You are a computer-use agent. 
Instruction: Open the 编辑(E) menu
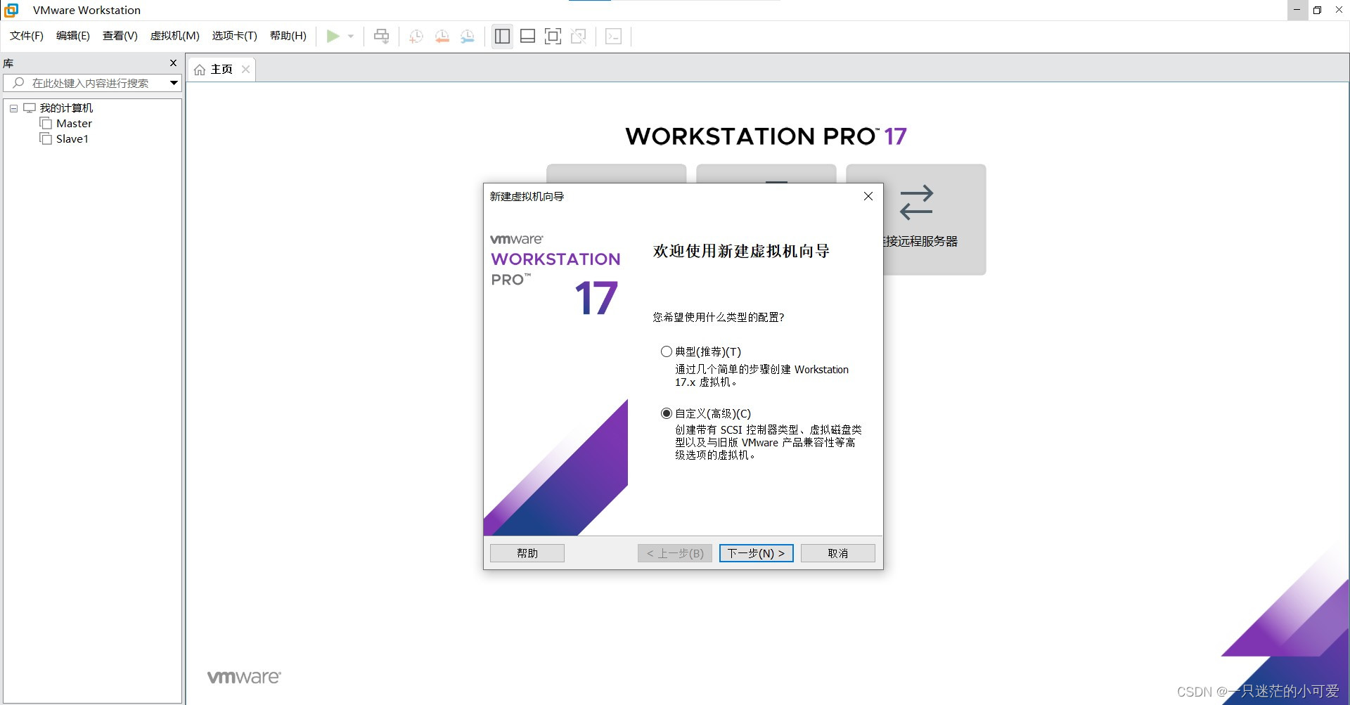coord(73,36)
